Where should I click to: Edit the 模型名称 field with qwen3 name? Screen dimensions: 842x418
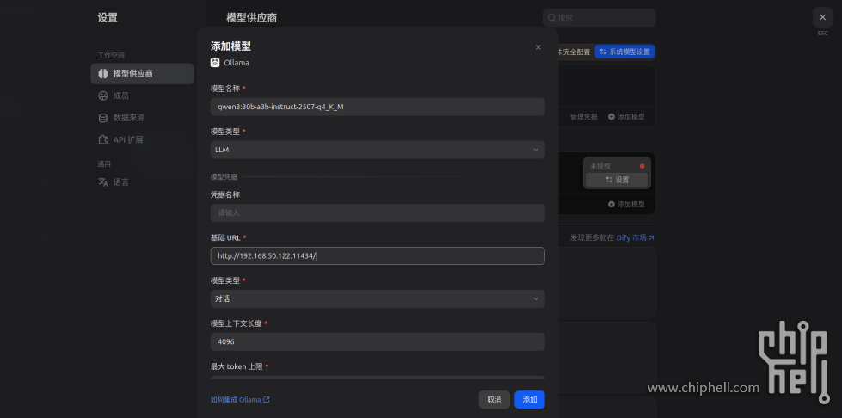point(378,107)
